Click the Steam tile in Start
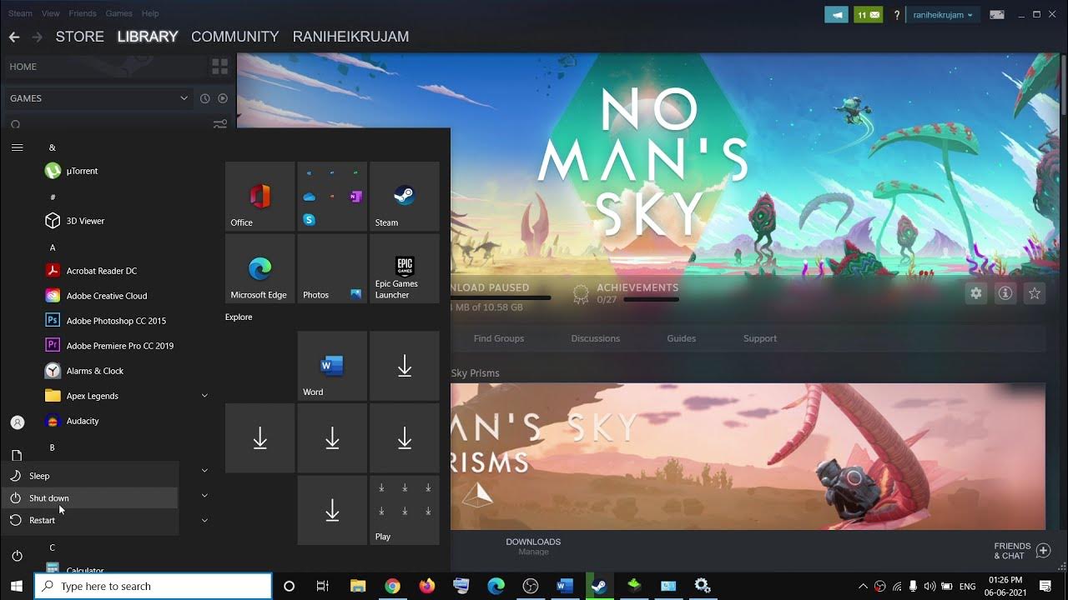 [405, 196]
